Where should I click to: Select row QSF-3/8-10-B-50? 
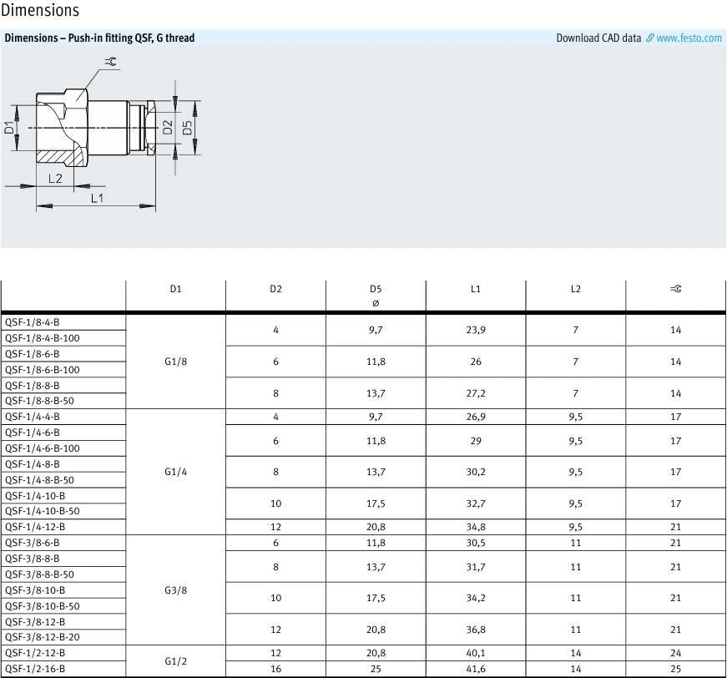point(63,605)
